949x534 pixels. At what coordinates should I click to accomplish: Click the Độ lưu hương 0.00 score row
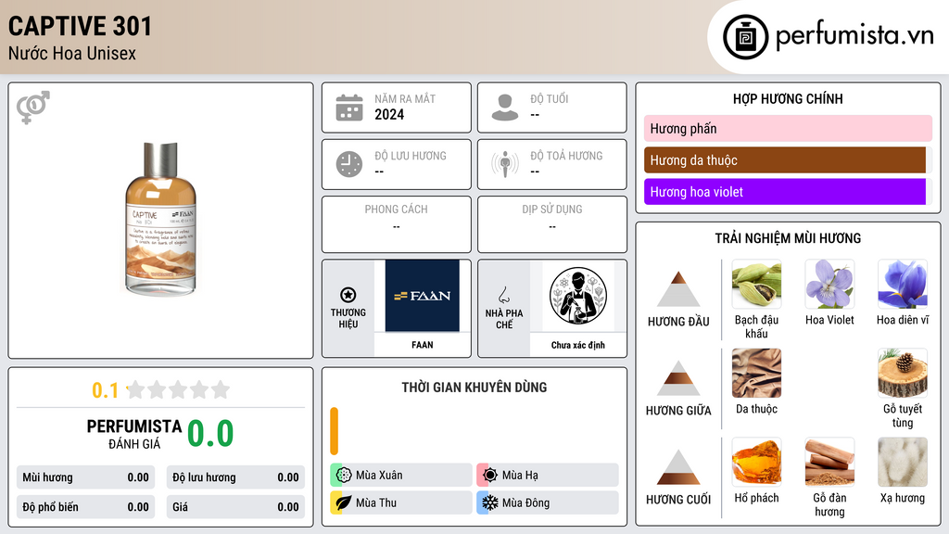coord(235,477)
